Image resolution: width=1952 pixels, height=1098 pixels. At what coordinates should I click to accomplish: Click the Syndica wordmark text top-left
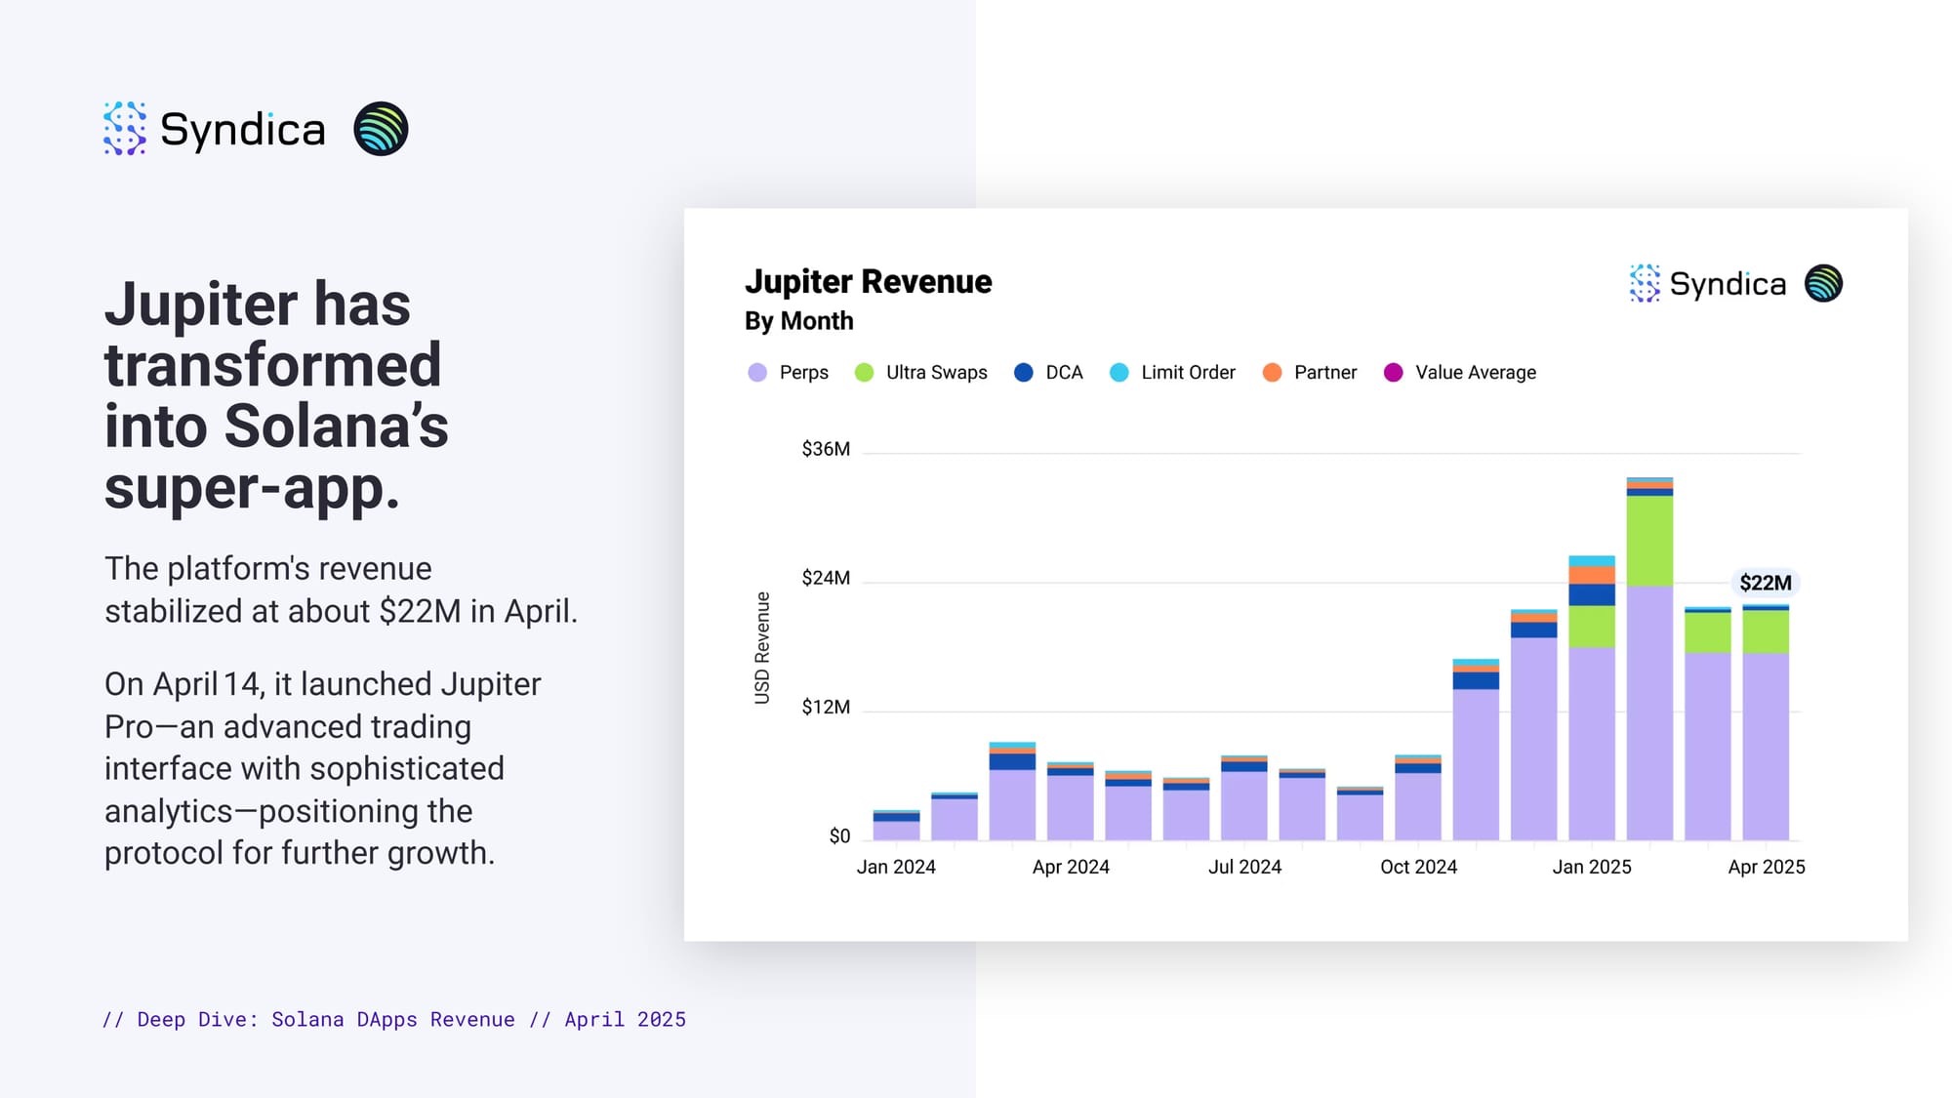(242, 130)
